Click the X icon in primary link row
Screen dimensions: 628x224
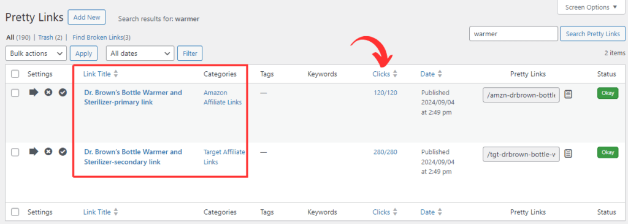48,93
